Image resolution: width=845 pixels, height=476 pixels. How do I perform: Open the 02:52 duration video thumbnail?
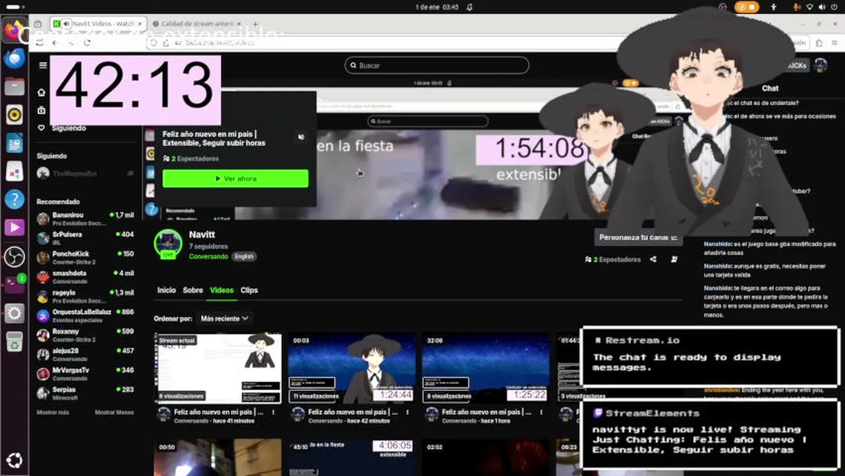coord(486,457)
